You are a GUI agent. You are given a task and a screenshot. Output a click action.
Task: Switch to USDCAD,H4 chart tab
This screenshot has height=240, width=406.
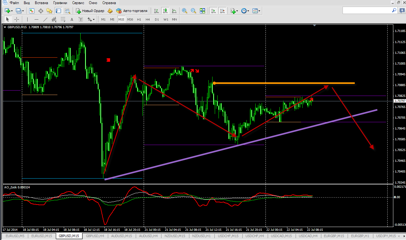click(x=308, y=236)
